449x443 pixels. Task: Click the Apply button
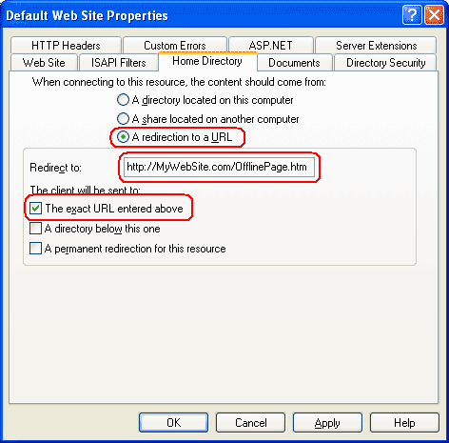(x=327, y=423)
